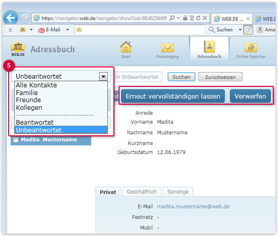Click the Nachname value Mustername

(x=172, y=132)
